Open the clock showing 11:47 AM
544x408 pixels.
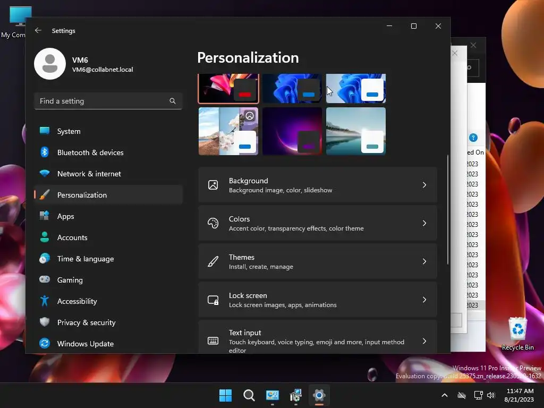(x=520, y=395)
